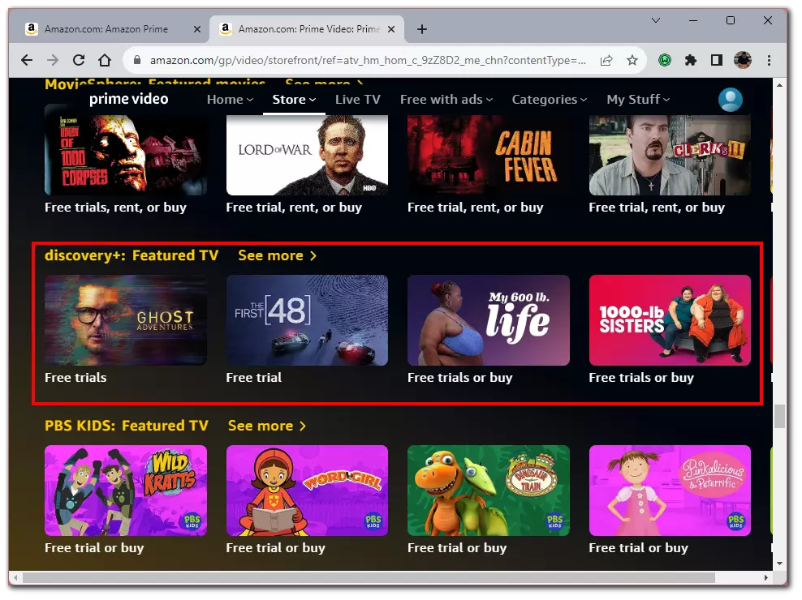
Task: Reload the current page
Action: pyautogui.click(x=79, y=60)
